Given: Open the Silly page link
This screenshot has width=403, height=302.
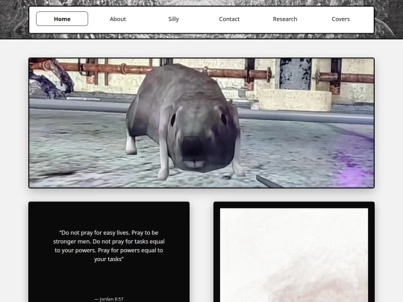Looking at the screenshot, I should 173,19.
